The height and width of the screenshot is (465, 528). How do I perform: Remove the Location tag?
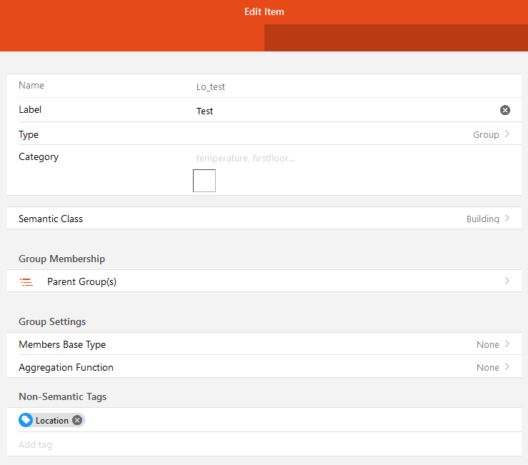coord(77,420)
